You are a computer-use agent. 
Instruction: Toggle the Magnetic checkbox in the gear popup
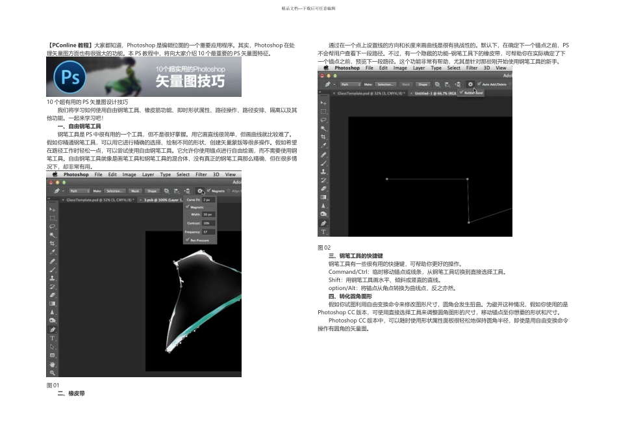point(188,207)
